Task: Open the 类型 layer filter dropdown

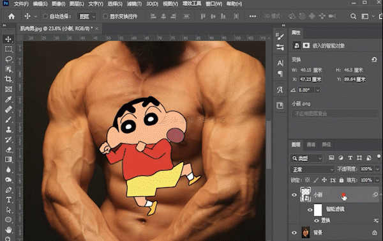Action: [x=306, y=159]
